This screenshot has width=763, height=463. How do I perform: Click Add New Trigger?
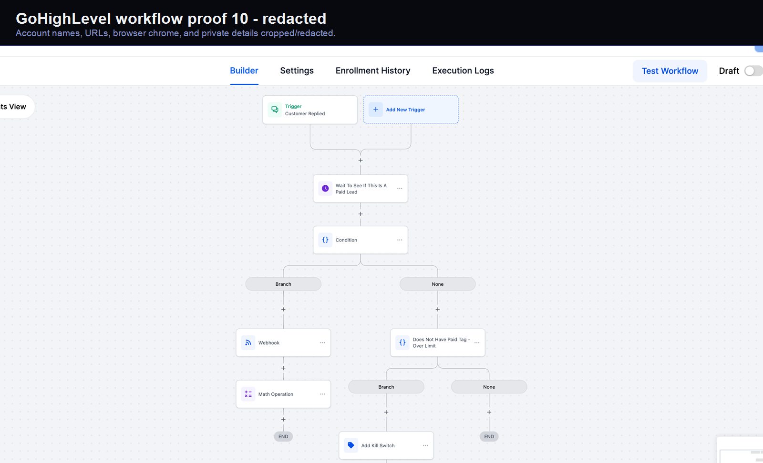(411, 110)
